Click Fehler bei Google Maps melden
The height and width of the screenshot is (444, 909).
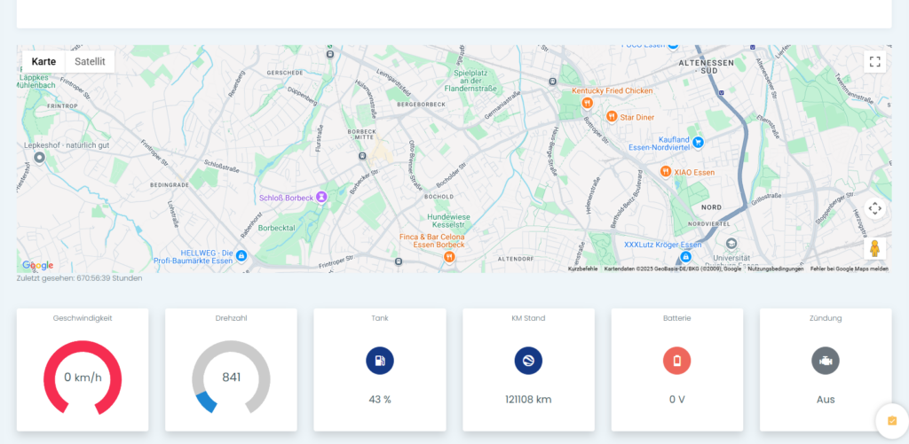pos(849,269)
